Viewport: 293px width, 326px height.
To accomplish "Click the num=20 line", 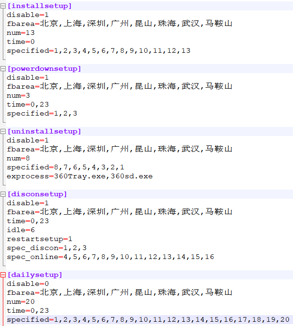I will pos(21,301).
